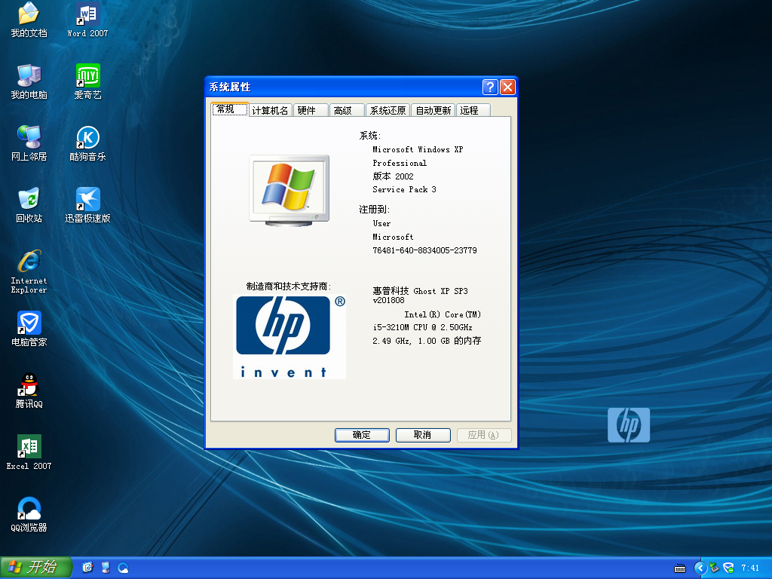Viewport: 772px width, 579px height.
Task: Select the 常规 tab
Action: tap(229, 109)
